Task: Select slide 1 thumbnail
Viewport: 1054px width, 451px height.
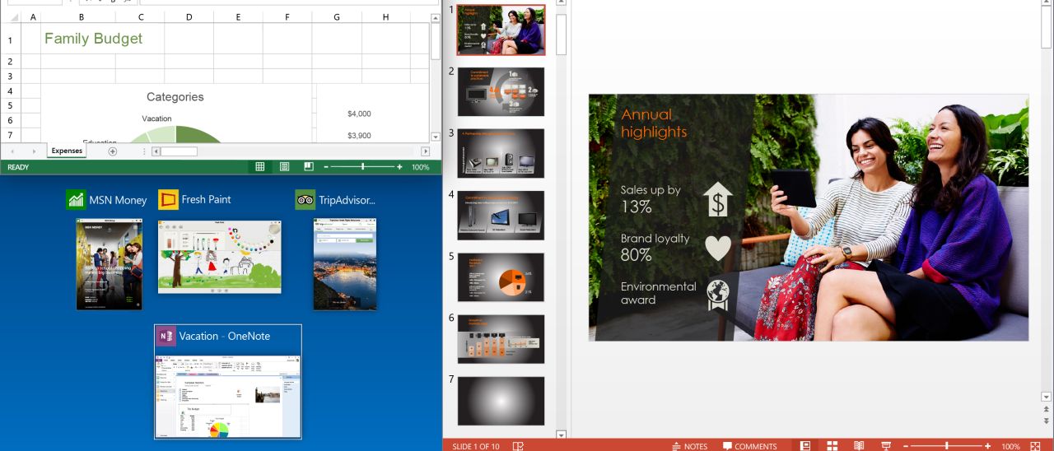Action: pos(501,30)
